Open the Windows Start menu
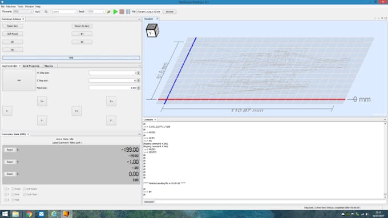Image resolution: width=388 pixels, height=218 pixels. coord(5,214)
